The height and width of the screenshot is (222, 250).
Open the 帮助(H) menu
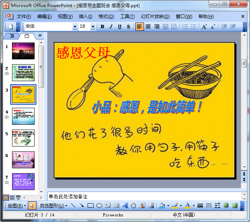point(206,17)
